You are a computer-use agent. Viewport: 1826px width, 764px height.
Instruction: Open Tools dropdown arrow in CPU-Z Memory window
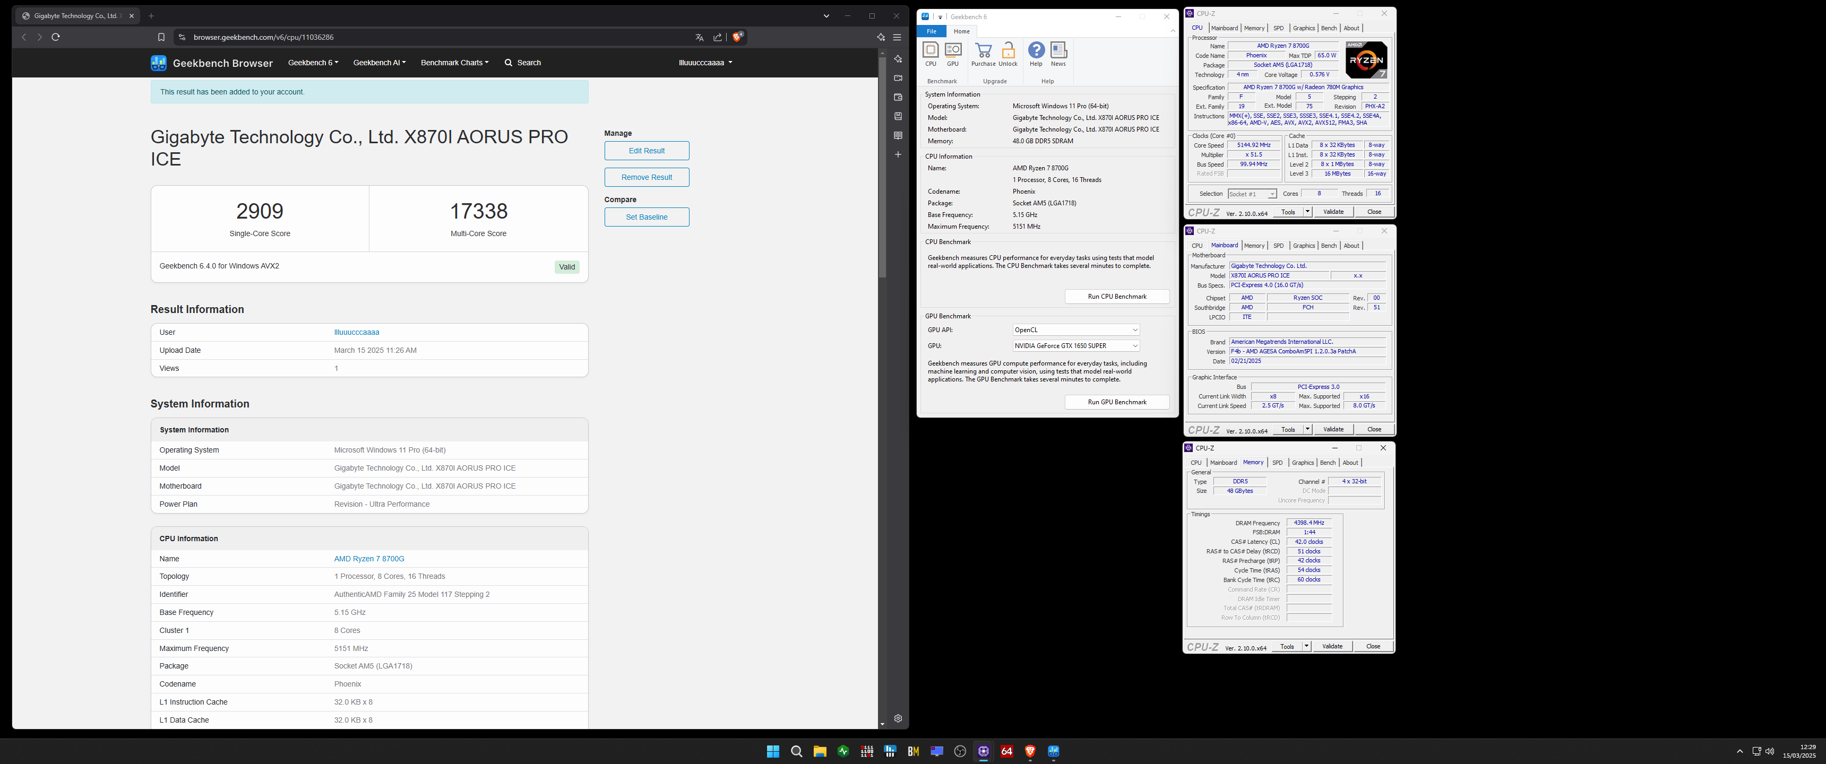coord(1306,646)
